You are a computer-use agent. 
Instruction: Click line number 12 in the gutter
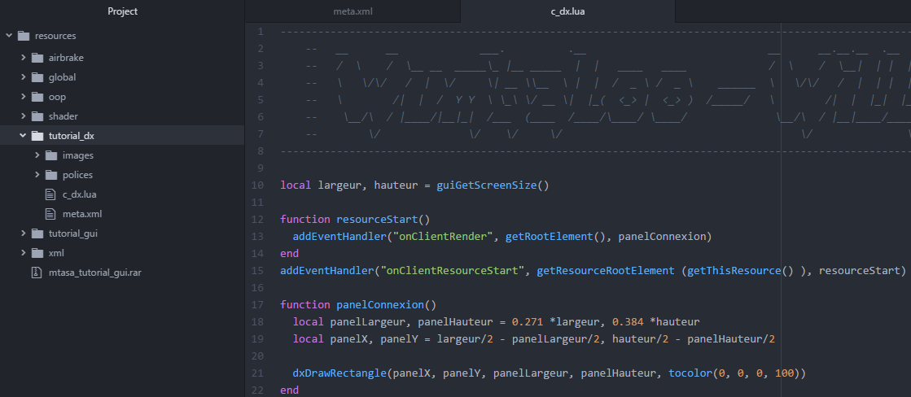point(257,220)
